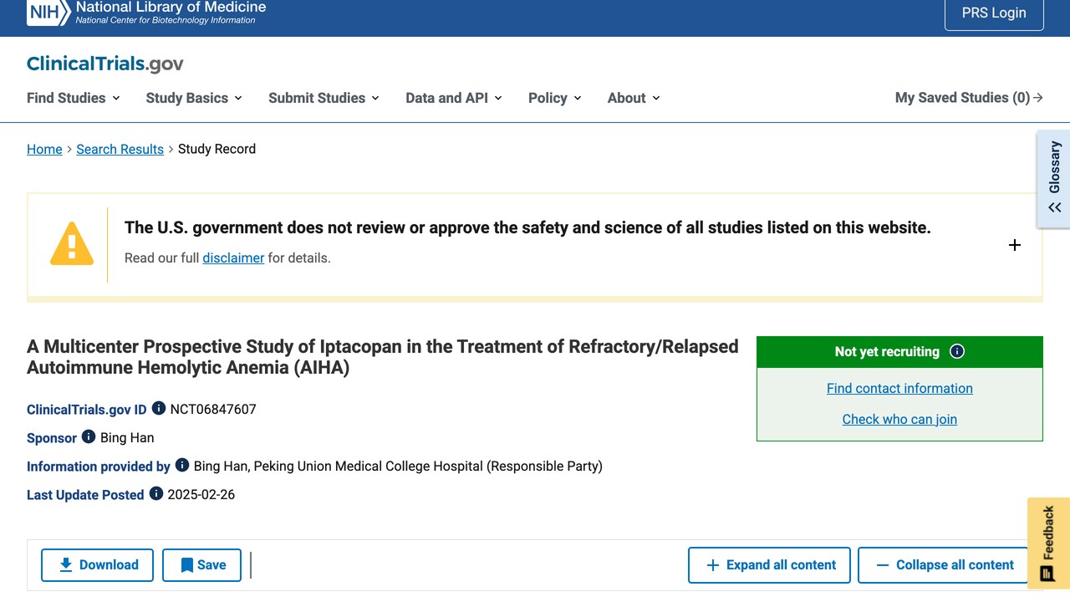Click the yellow warning triangle icon
This screenshot has width=1070, height=602.
[x=72, y=244]
